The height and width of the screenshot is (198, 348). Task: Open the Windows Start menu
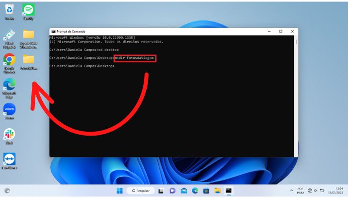pyautogui.click(x=120, y=191)
